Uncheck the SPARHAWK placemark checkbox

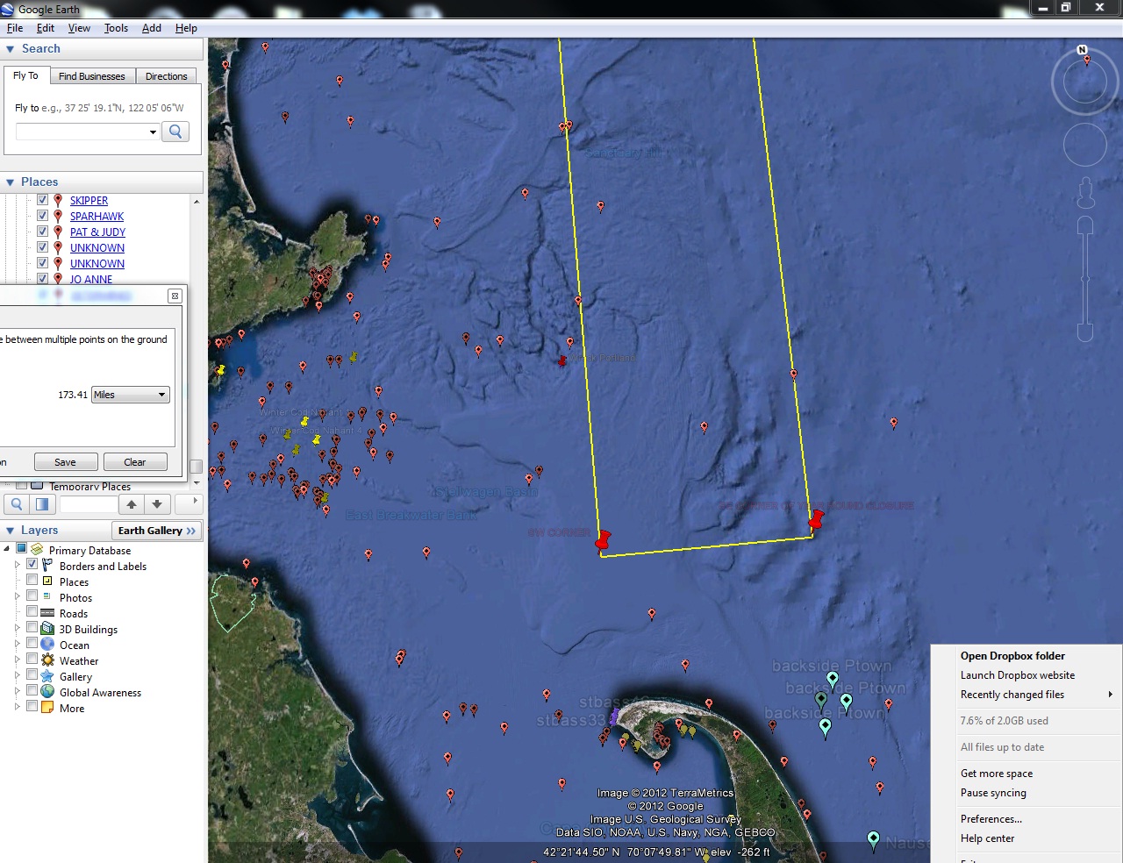[x=42, y=216]
